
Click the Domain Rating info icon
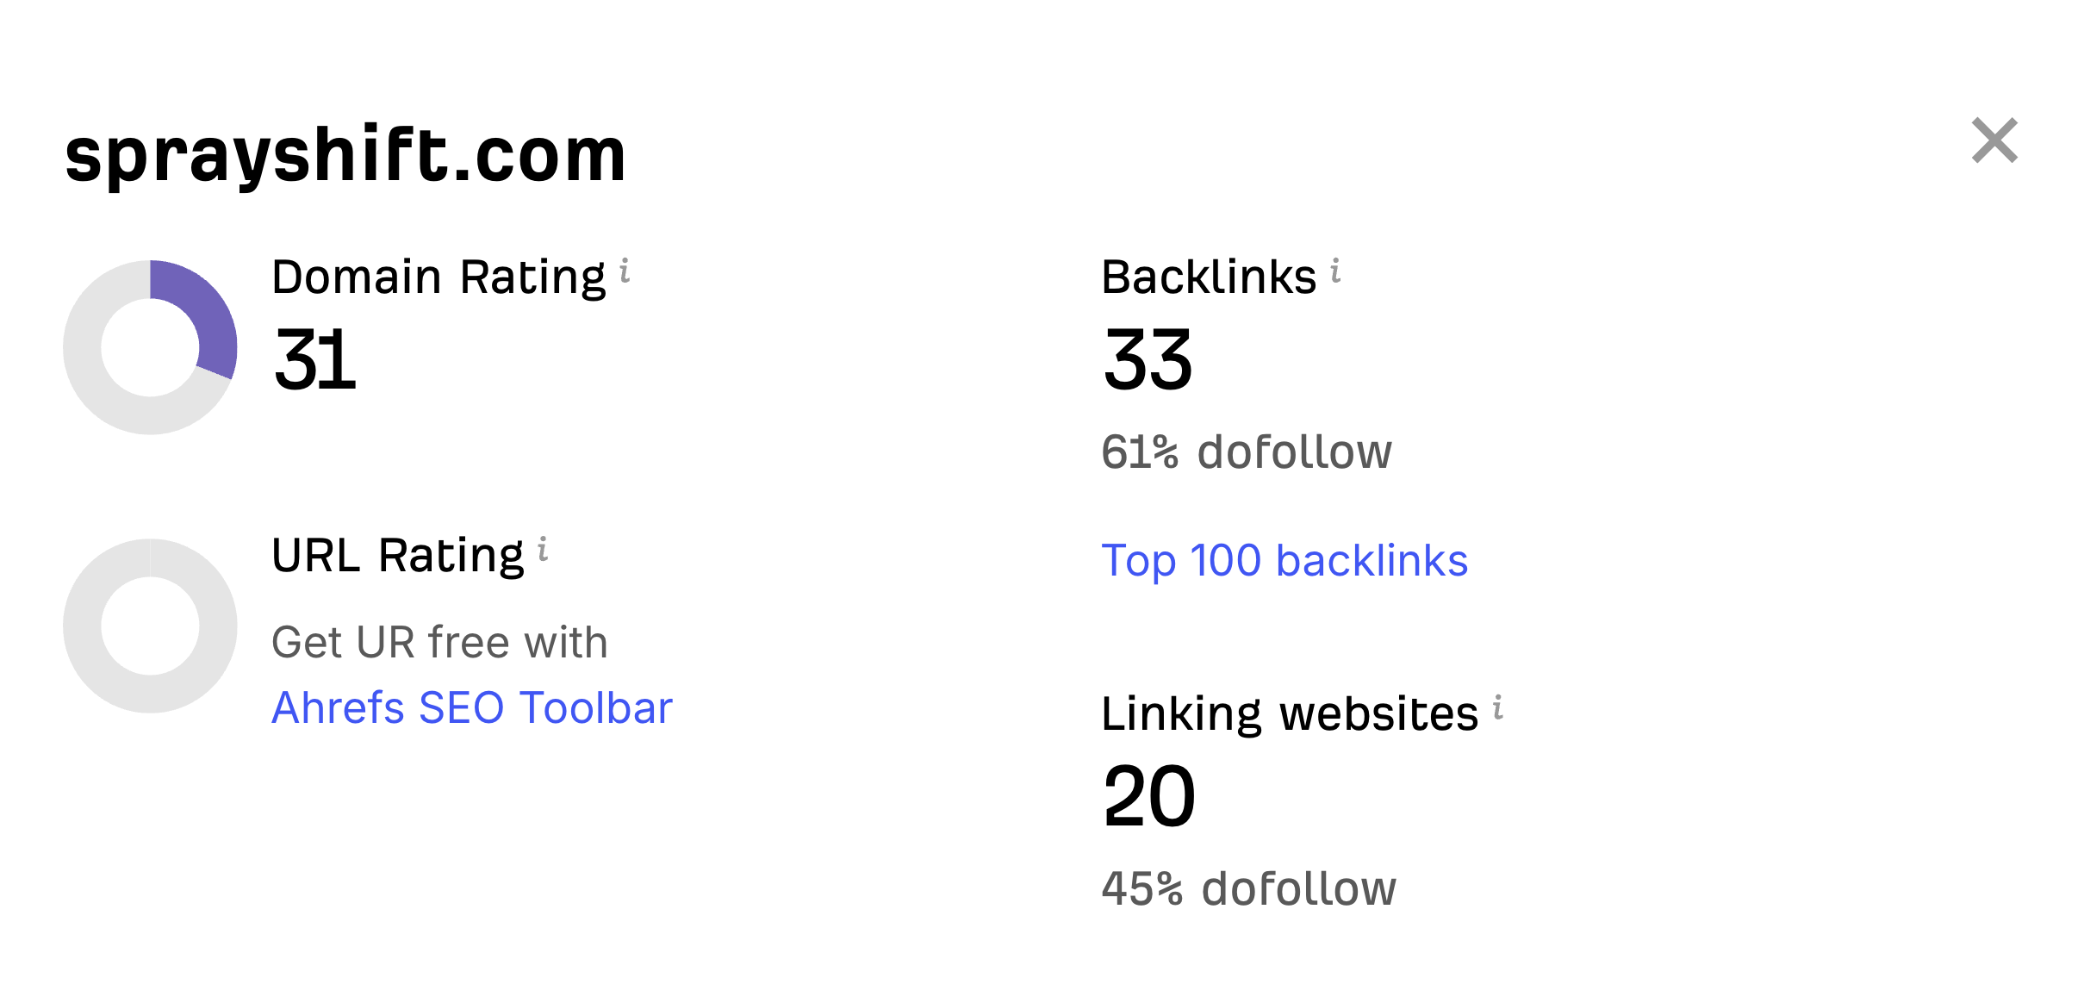click(625, 271)
